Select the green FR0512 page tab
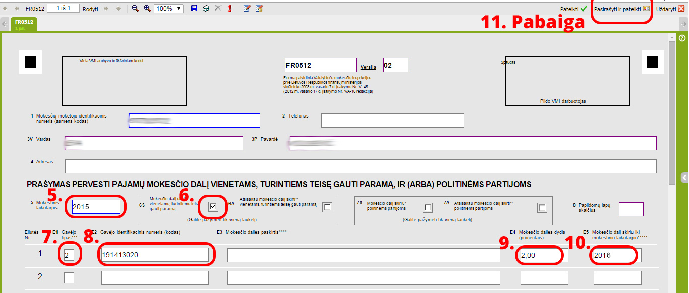Viewport: 689px width, 293px height. pos(24,24)
